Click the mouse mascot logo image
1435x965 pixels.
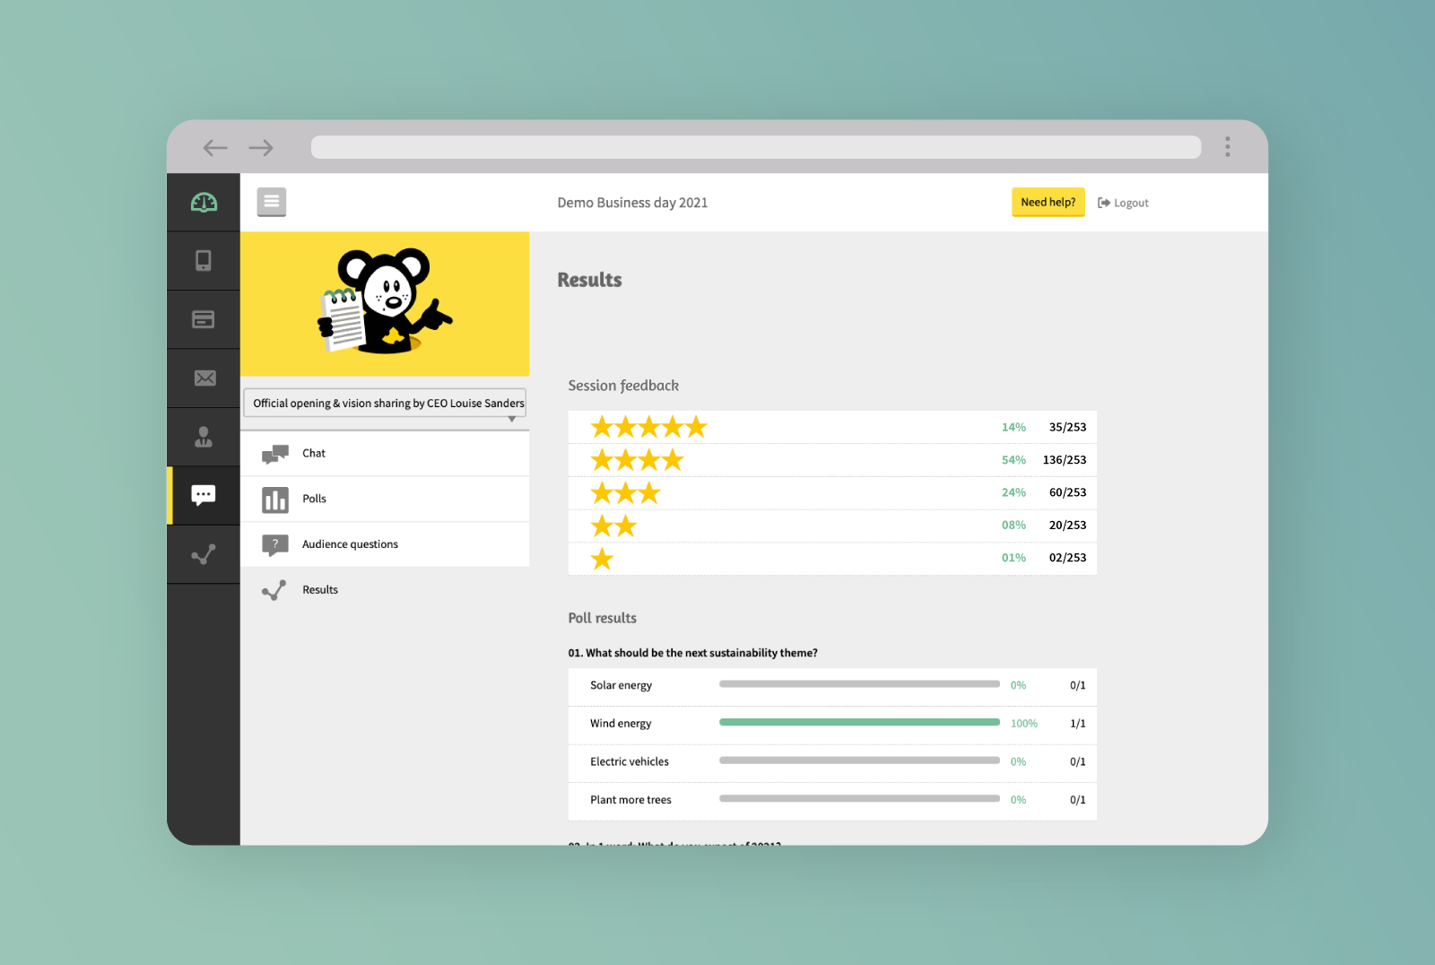click(x=385, y=302)
